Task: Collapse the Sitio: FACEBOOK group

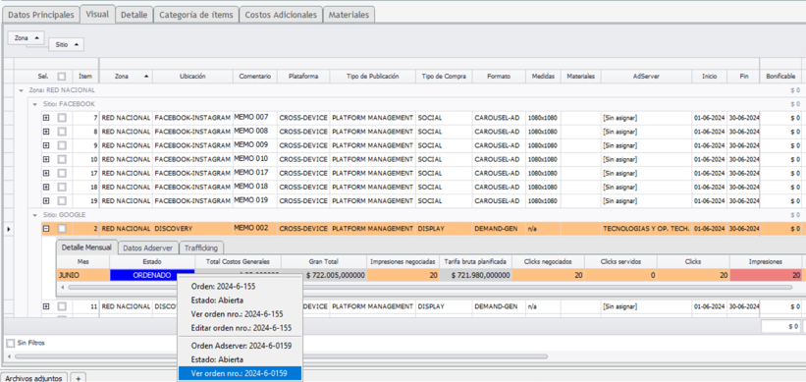Action: coord(34,104)
